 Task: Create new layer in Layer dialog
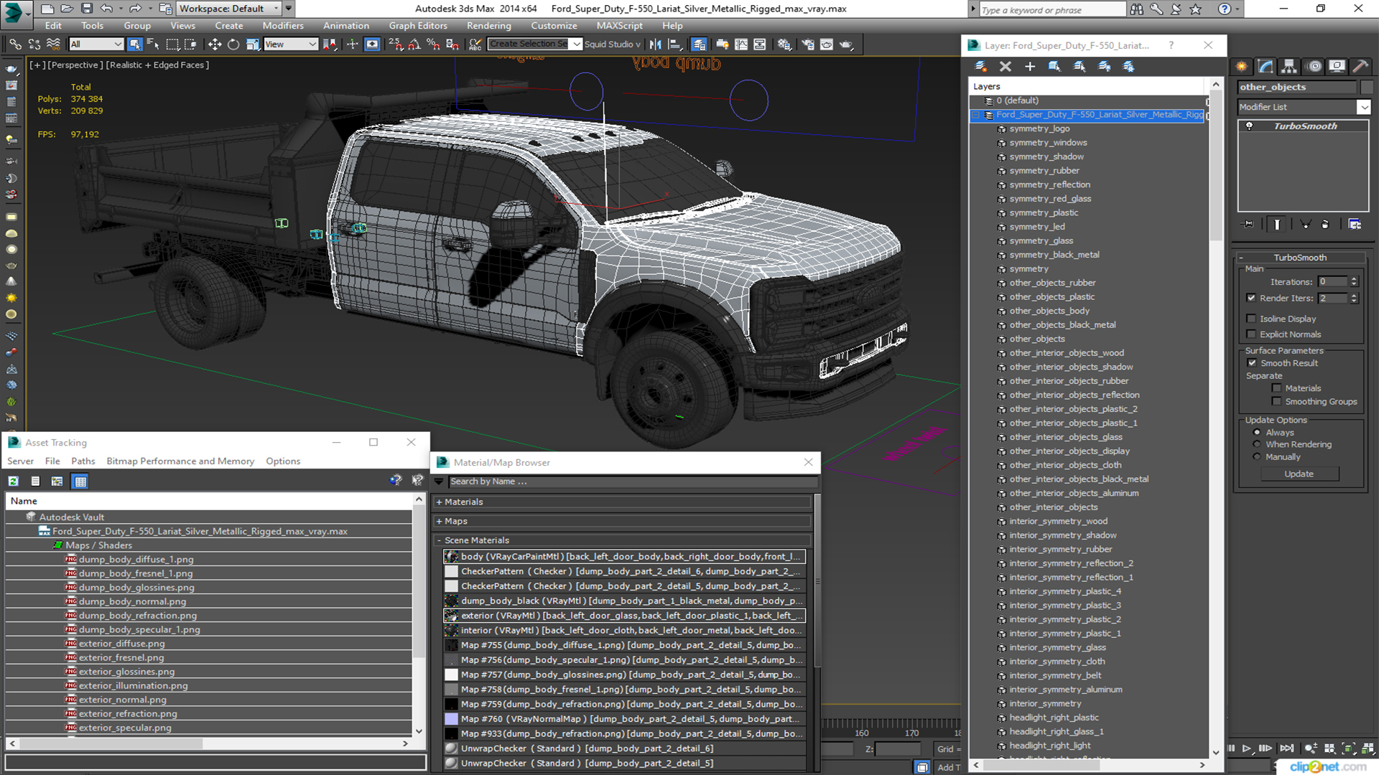(980, 66)
